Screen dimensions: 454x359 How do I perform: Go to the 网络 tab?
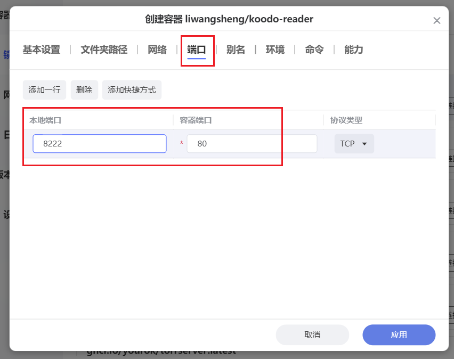click(x=157, y=50)
